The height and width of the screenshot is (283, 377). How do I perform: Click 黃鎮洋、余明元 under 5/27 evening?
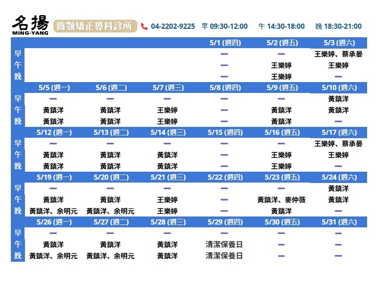[110, 256]
